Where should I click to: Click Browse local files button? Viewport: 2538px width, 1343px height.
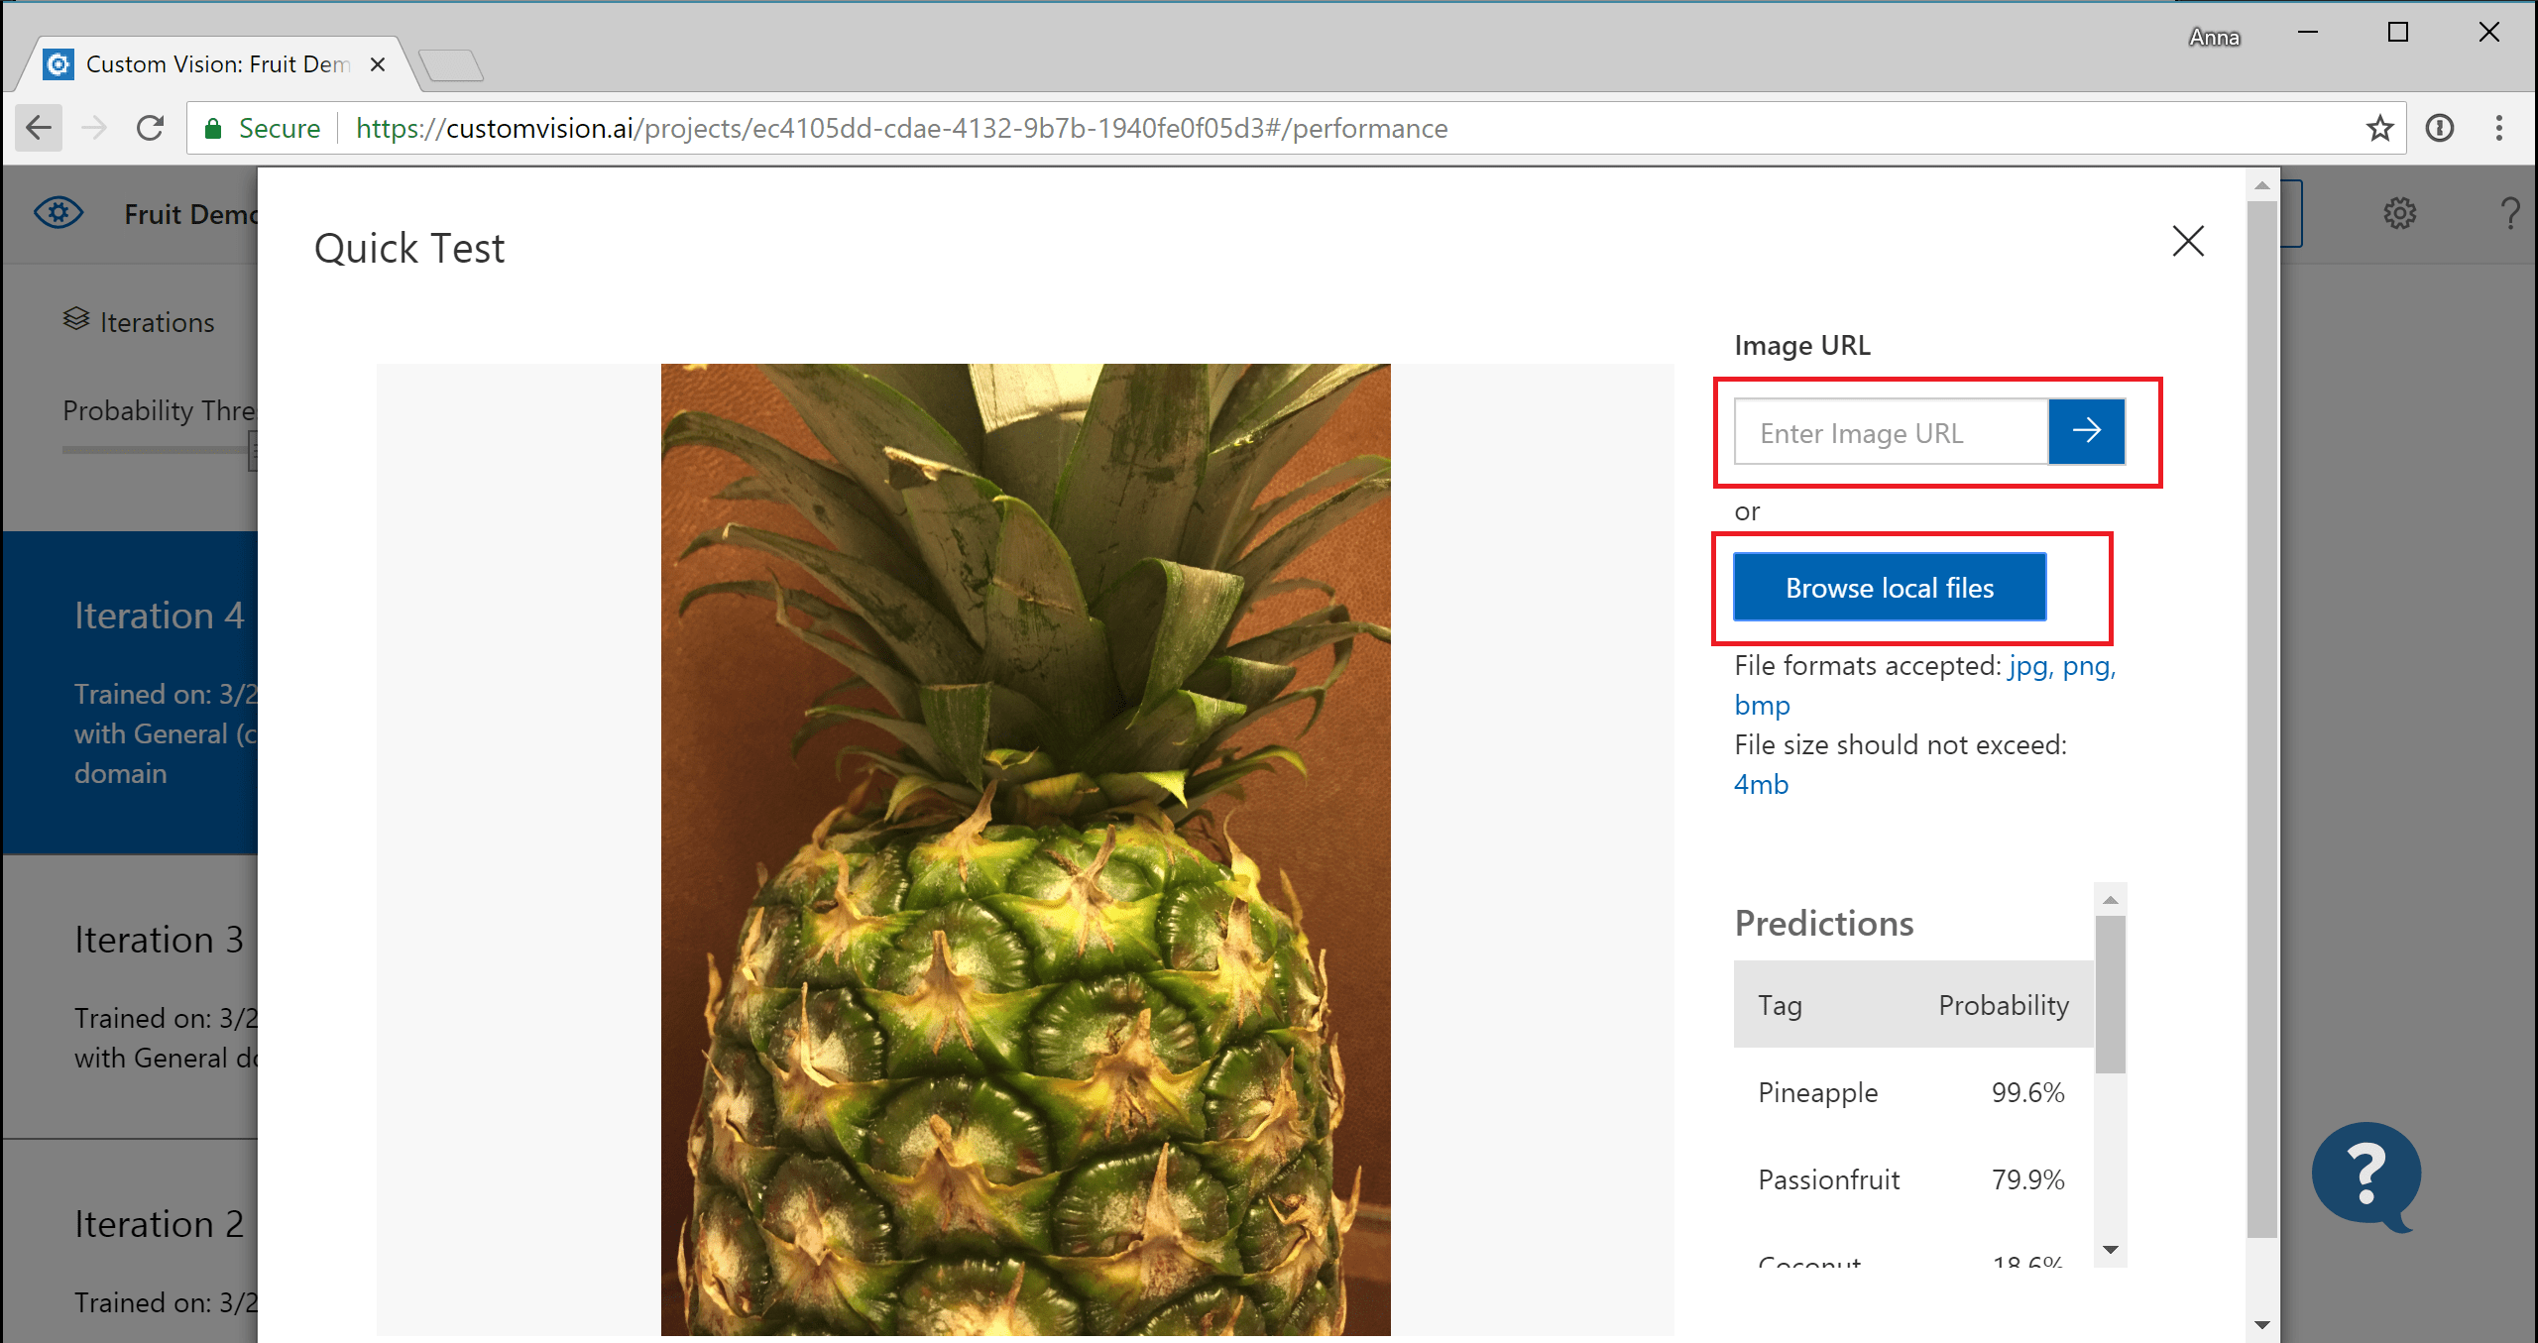pyautogui.click(x=1890, y=586)
